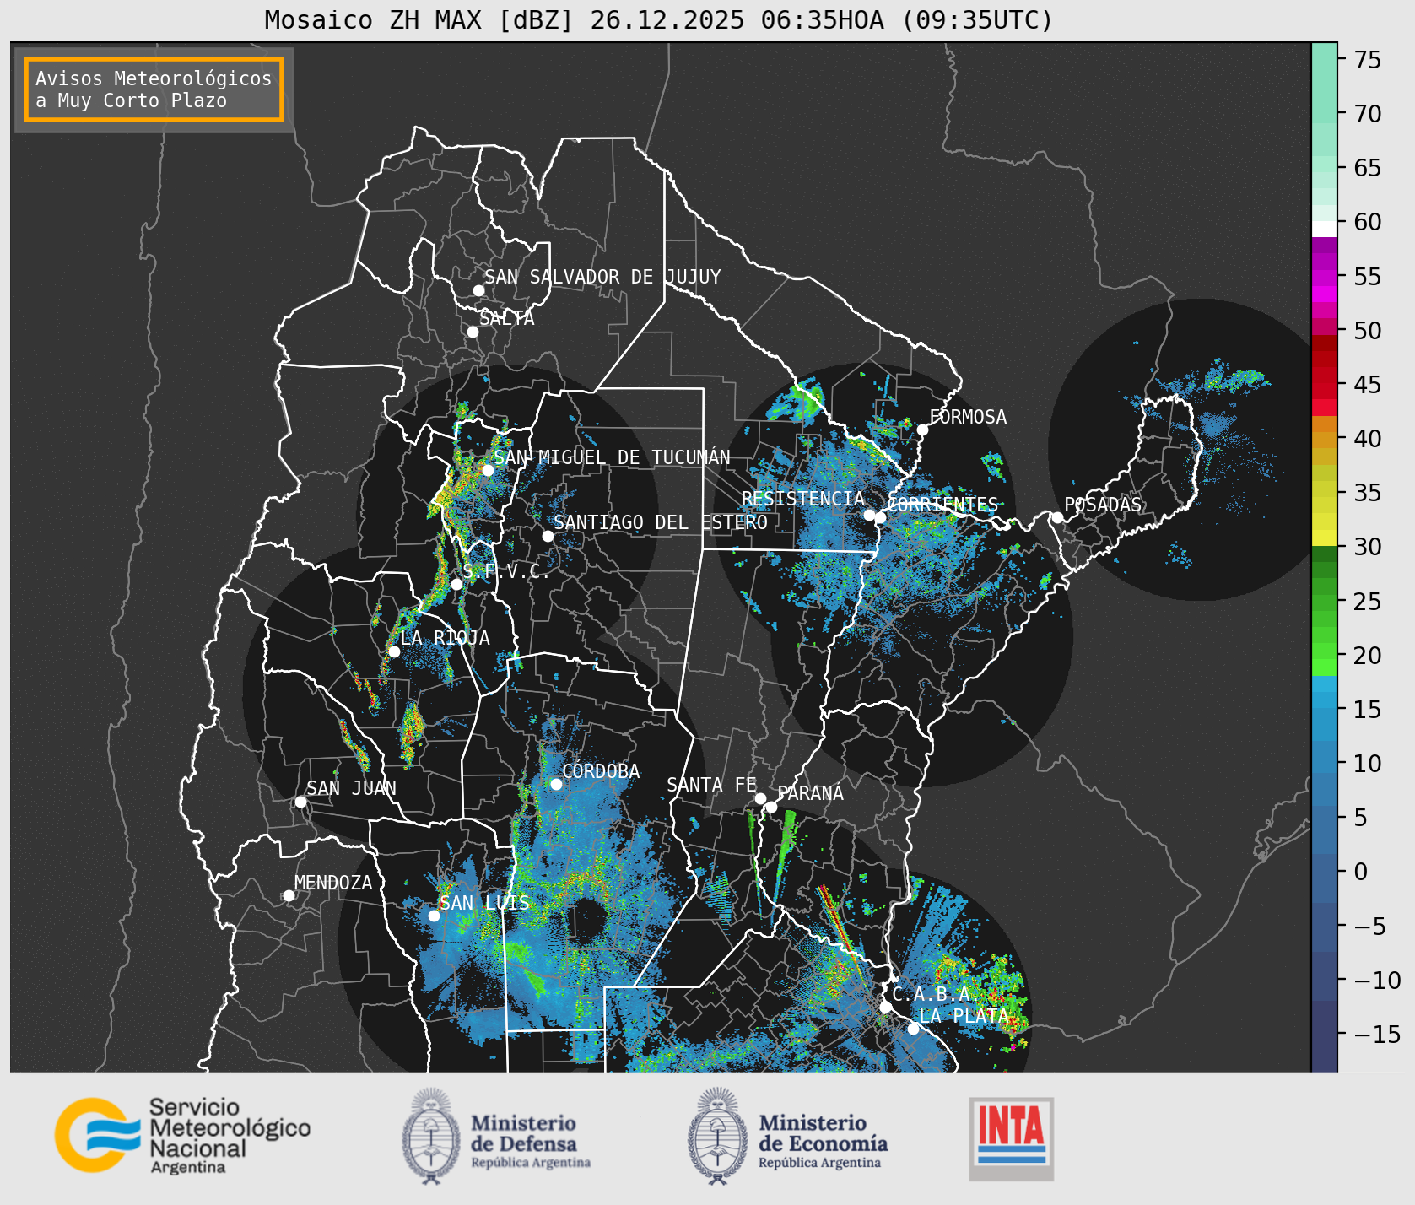Screen dimensions: 1415x1205
Task: Click the CORDOBA map label
Action: (601, 771)
